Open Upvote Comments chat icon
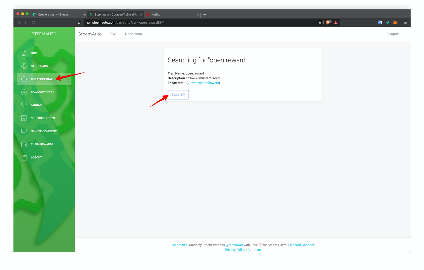This screenshot has width=424, height=270. point(24,131)
